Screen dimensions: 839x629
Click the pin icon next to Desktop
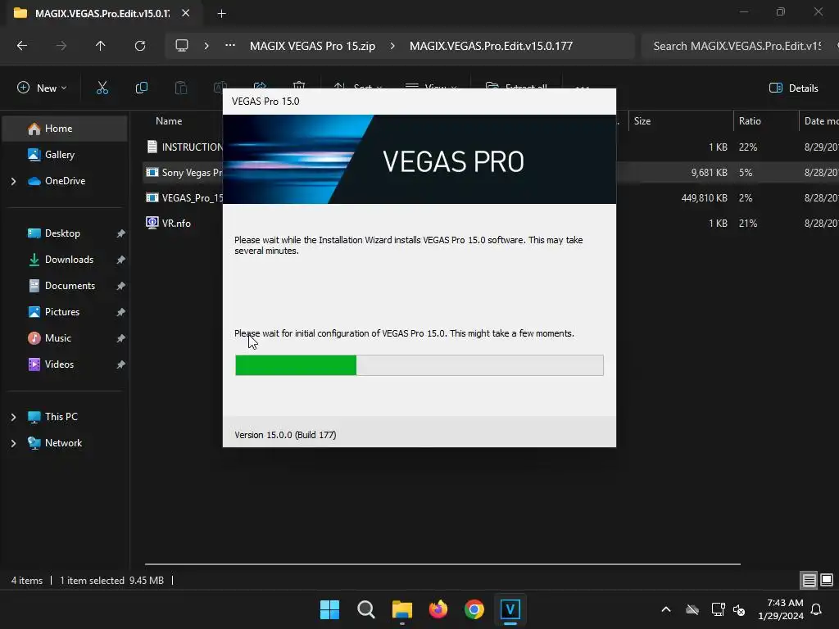(x=121, y=233)
